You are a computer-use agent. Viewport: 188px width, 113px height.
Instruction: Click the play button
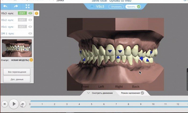click(14, 104)
